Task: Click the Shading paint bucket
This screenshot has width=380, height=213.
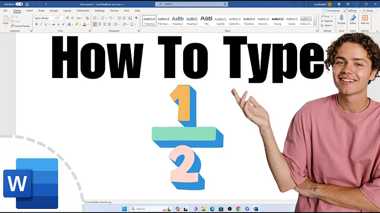Action: coord(125,24)
